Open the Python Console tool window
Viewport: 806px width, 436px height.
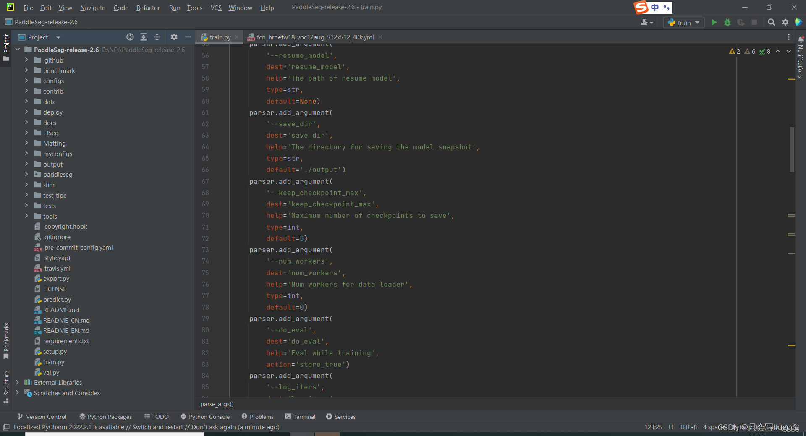pyautogui.click(x=205, y=417)
